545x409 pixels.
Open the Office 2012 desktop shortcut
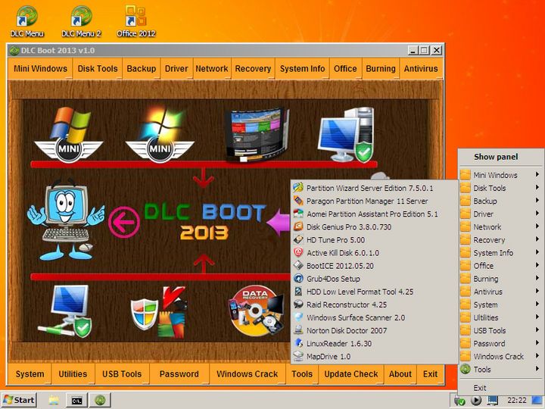pyautogui.click(x=136, y=21)
